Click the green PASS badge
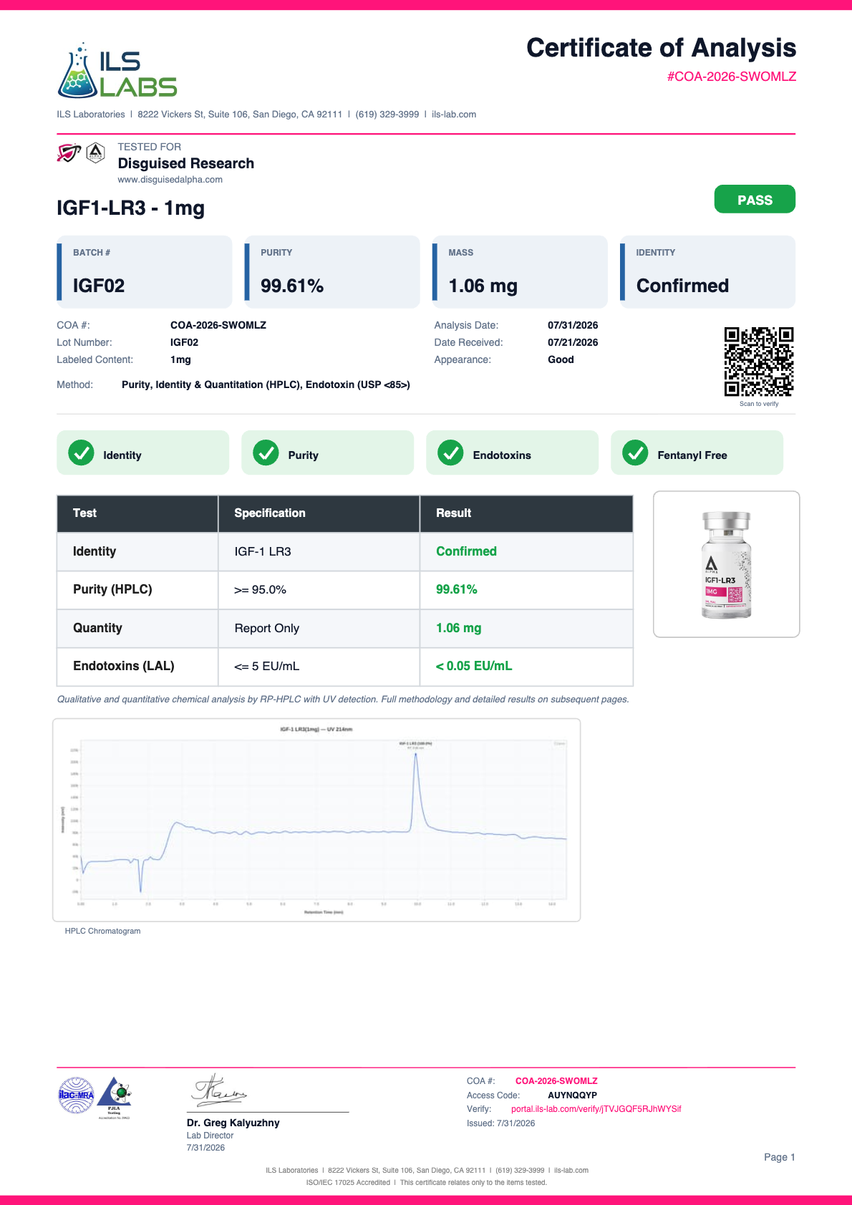This screenshot has height=1205, width=852. click(x=755, y=199)
